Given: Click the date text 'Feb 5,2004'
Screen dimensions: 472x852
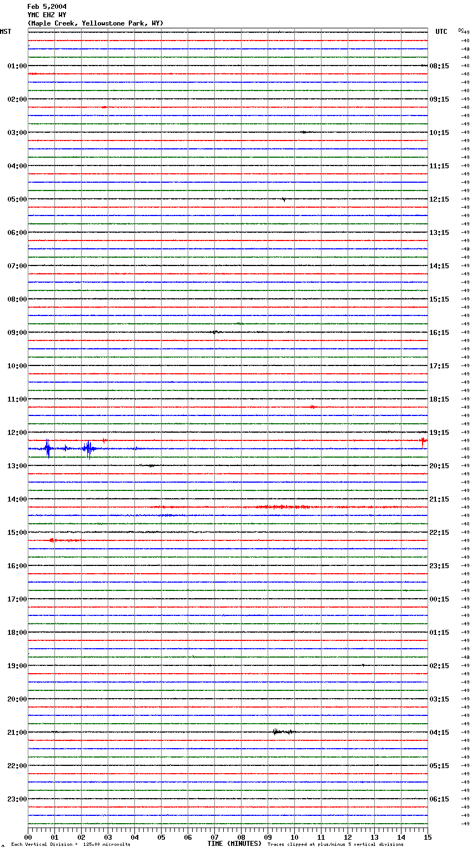Looking at the screenshot, I should coord(47,7).
